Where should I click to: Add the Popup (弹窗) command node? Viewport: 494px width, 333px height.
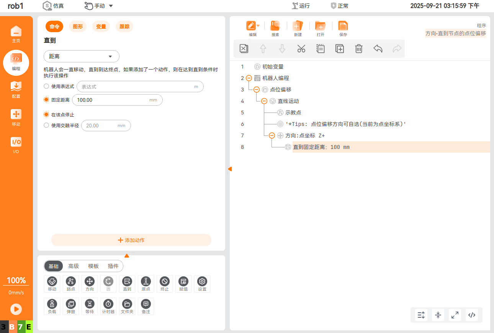coord(71,306)
